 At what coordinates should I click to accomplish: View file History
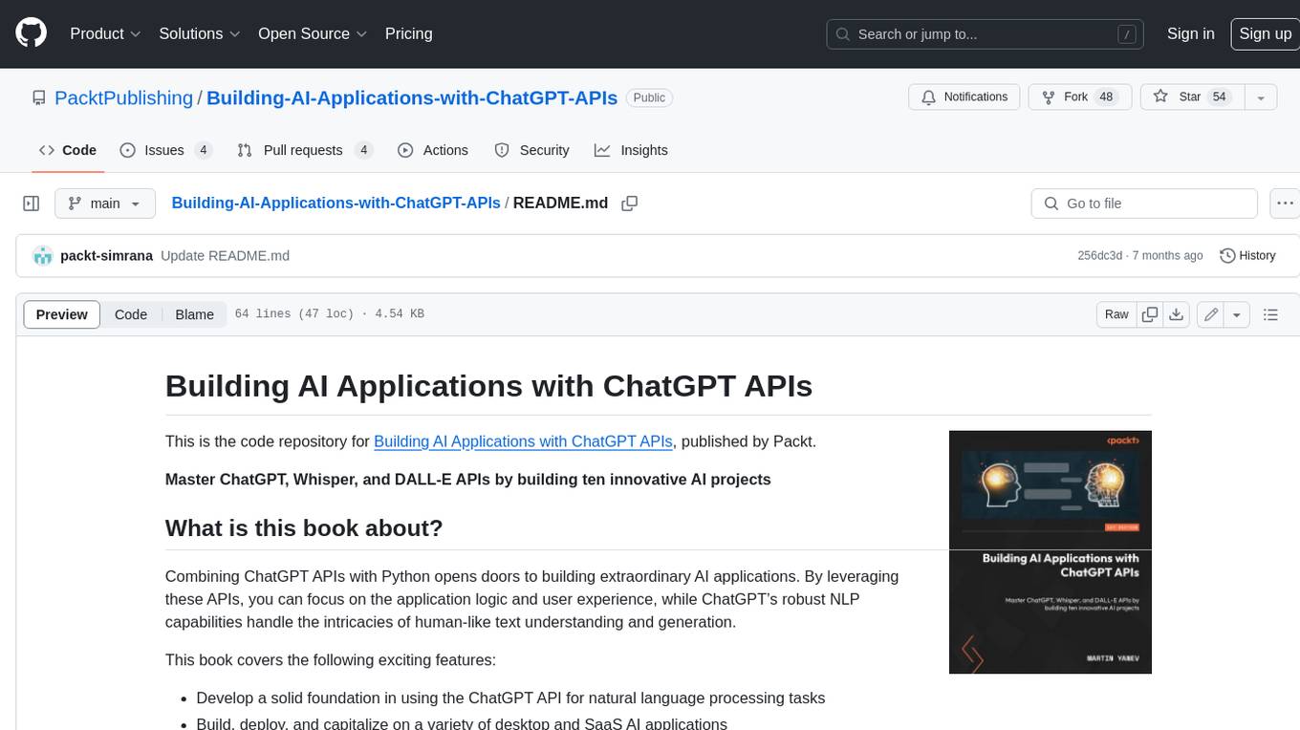pos(1247,256)
